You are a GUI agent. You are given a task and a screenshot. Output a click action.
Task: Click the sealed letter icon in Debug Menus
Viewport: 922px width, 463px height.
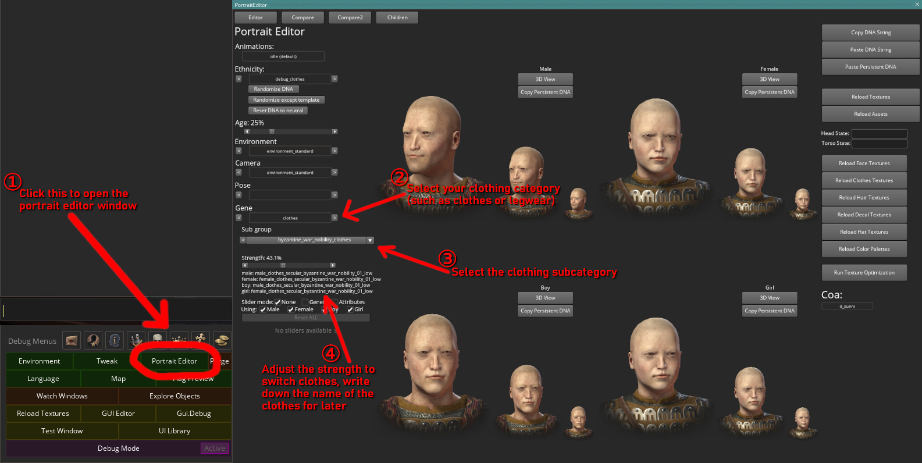click(x=72, y=340)
